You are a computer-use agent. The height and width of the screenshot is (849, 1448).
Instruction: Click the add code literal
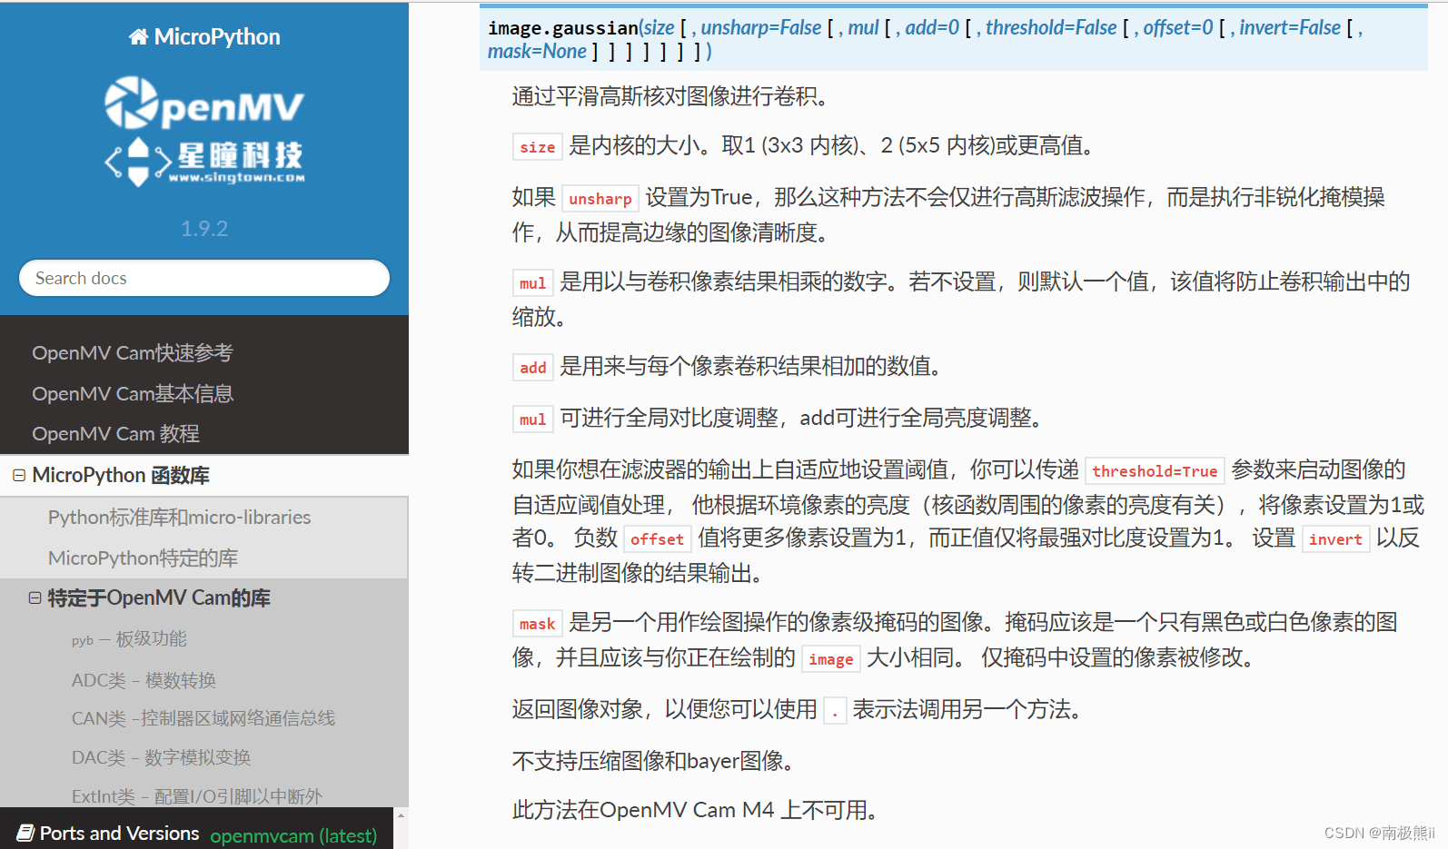[532, 368]
